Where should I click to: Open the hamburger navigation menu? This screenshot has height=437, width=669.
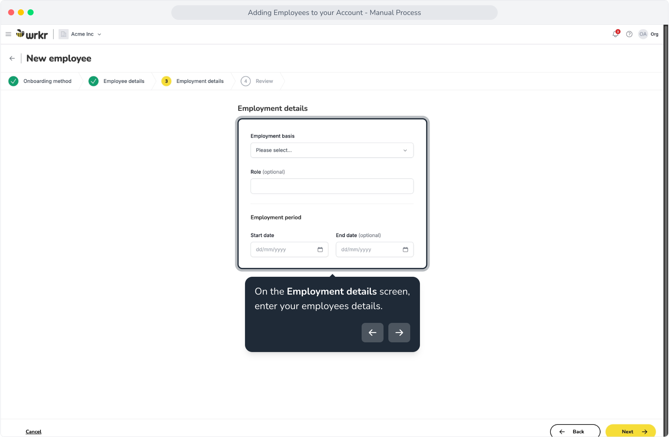8,34
